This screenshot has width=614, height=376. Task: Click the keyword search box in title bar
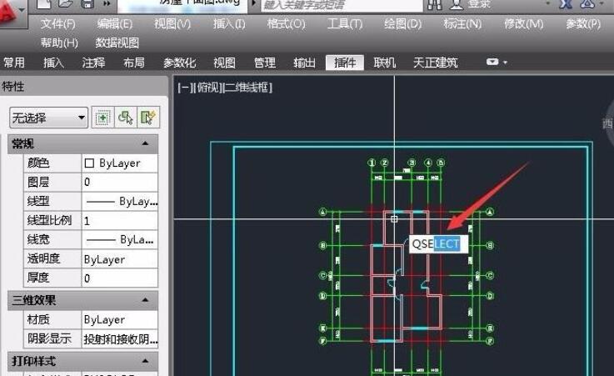click(x=342, y=5)
